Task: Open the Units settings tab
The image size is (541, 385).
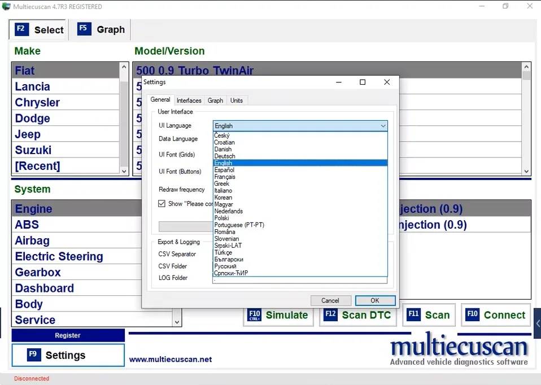Action: point(237,100)
